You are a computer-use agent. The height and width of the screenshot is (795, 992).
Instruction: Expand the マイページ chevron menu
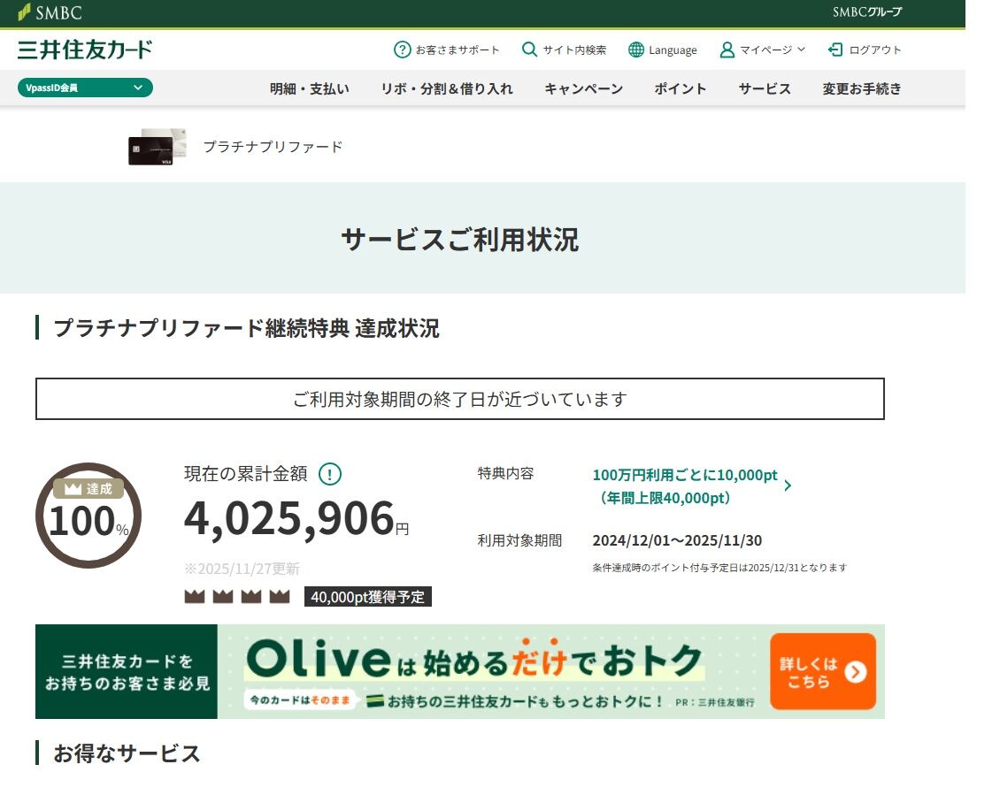click(x=801, y=50)
